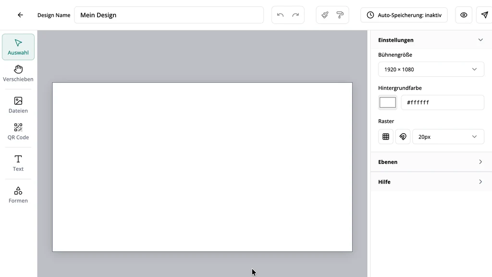This screenshot has width=492, height=277.
Task: Toggle snap-to-grid magnet
Action: pos(403,137)
